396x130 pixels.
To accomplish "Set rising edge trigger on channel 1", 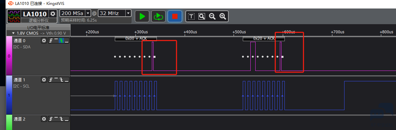I will coord(51,80).
